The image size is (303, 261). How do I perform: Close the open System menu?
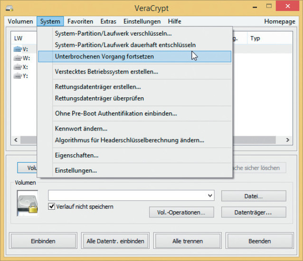(x=50, y=21)
